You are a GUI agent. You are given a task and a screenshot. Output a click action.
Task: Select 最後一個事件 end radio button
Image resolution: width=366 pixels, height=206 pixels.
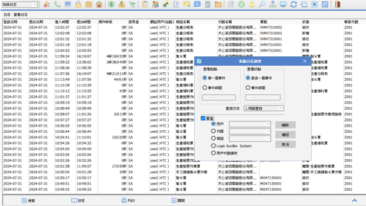pos(248,78)
